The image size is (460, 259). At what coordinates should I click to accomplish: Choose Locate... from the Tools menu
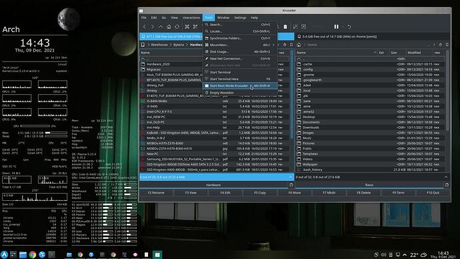point(240,31)
